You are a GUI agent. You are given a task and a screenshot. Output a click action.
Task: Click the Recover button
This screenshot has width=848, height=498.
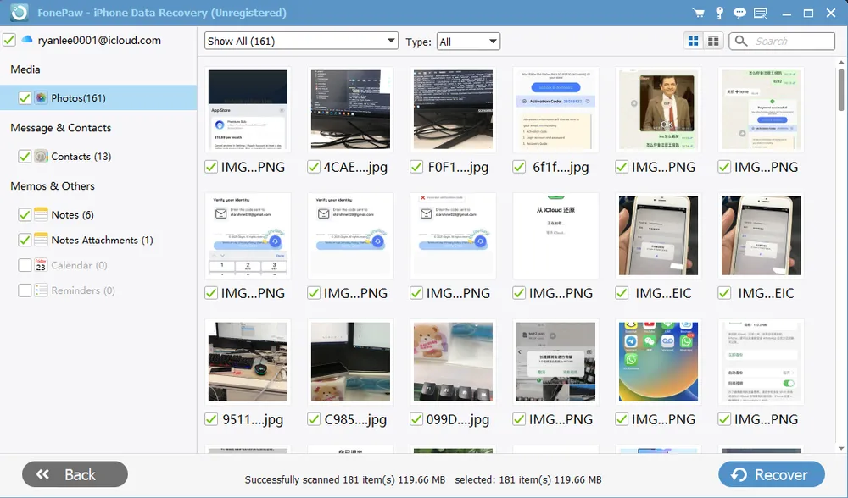point(772,474)
